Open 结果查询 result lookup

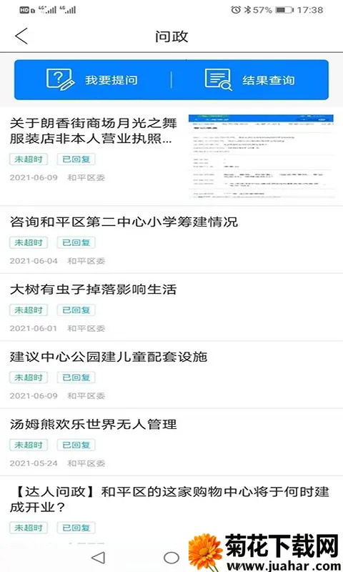tap(250, 80)
